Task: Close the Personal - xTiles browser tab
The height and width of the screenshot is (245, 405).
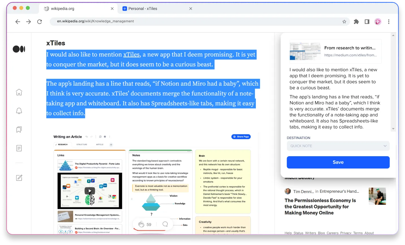Action: pos(191,9)
